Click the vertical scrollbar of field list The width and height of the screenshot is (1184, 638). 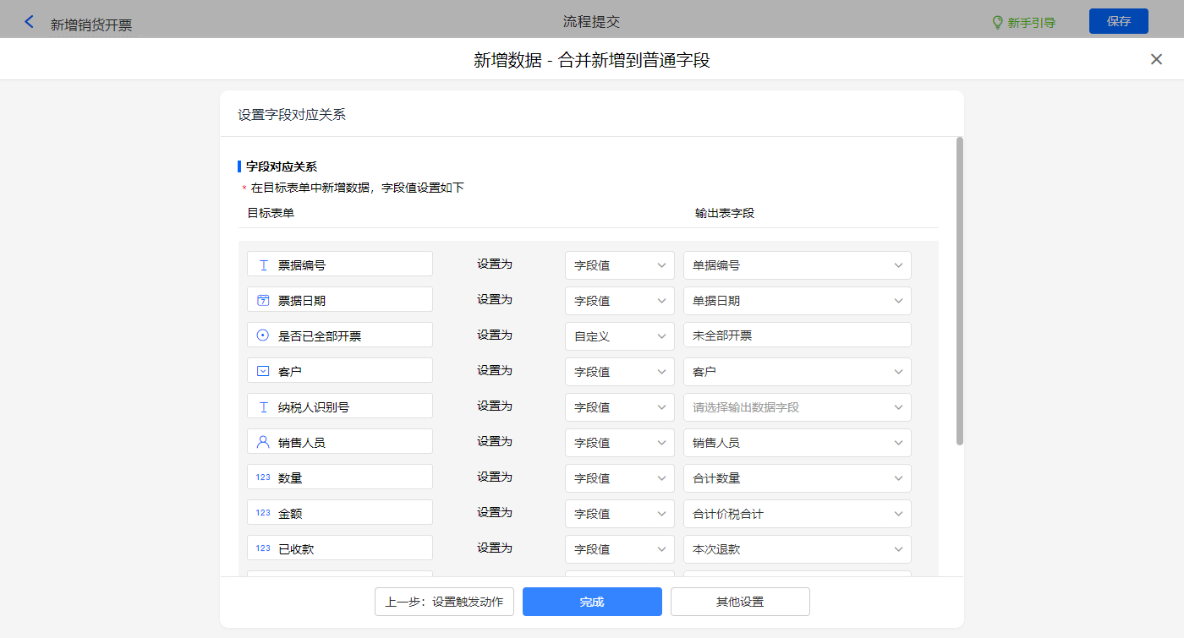coord(959,292)
